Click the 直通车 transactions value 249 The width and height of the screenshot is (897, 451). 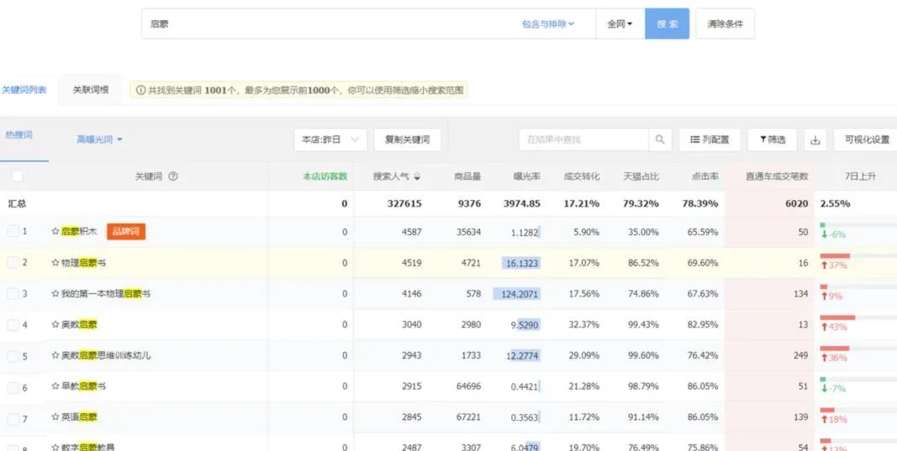click(x=801, y=355)
